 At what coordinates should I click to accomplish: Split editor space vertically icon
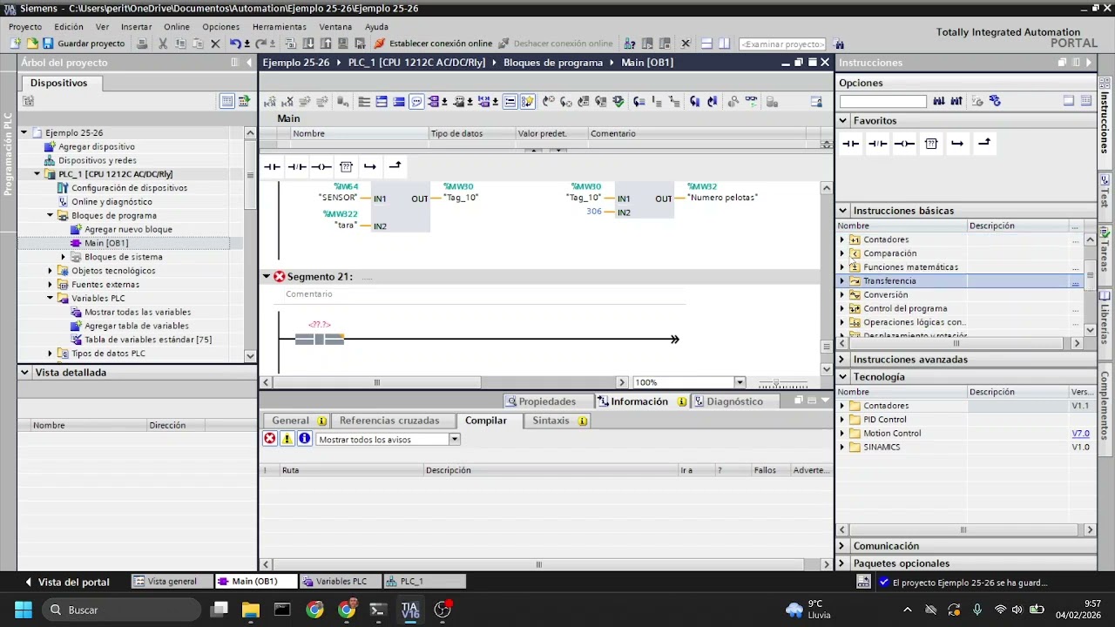click(x=725, y=44)
